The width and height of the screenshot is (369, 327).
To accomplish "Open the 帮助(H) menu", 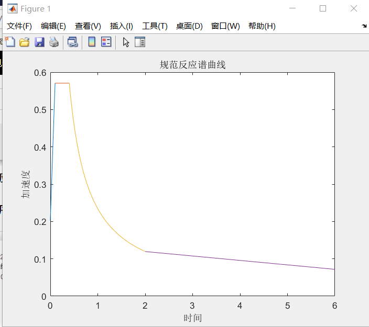I will point(262,26).
